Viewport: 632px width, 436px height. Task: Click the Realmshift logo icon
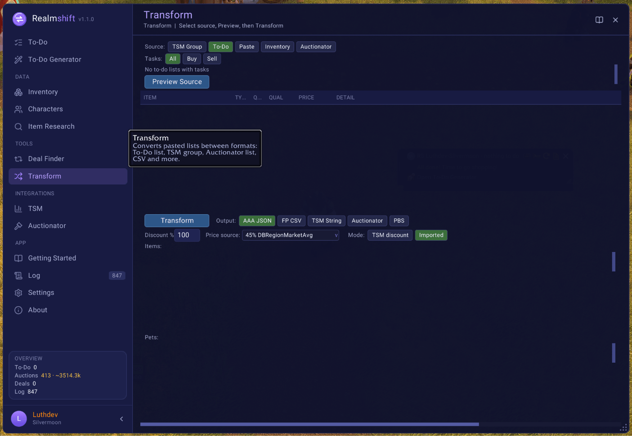click(19, 19)
